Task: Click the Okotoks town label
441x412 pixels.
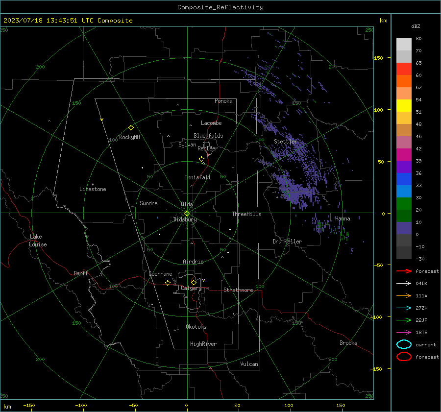Action: [x=196, y=327]
